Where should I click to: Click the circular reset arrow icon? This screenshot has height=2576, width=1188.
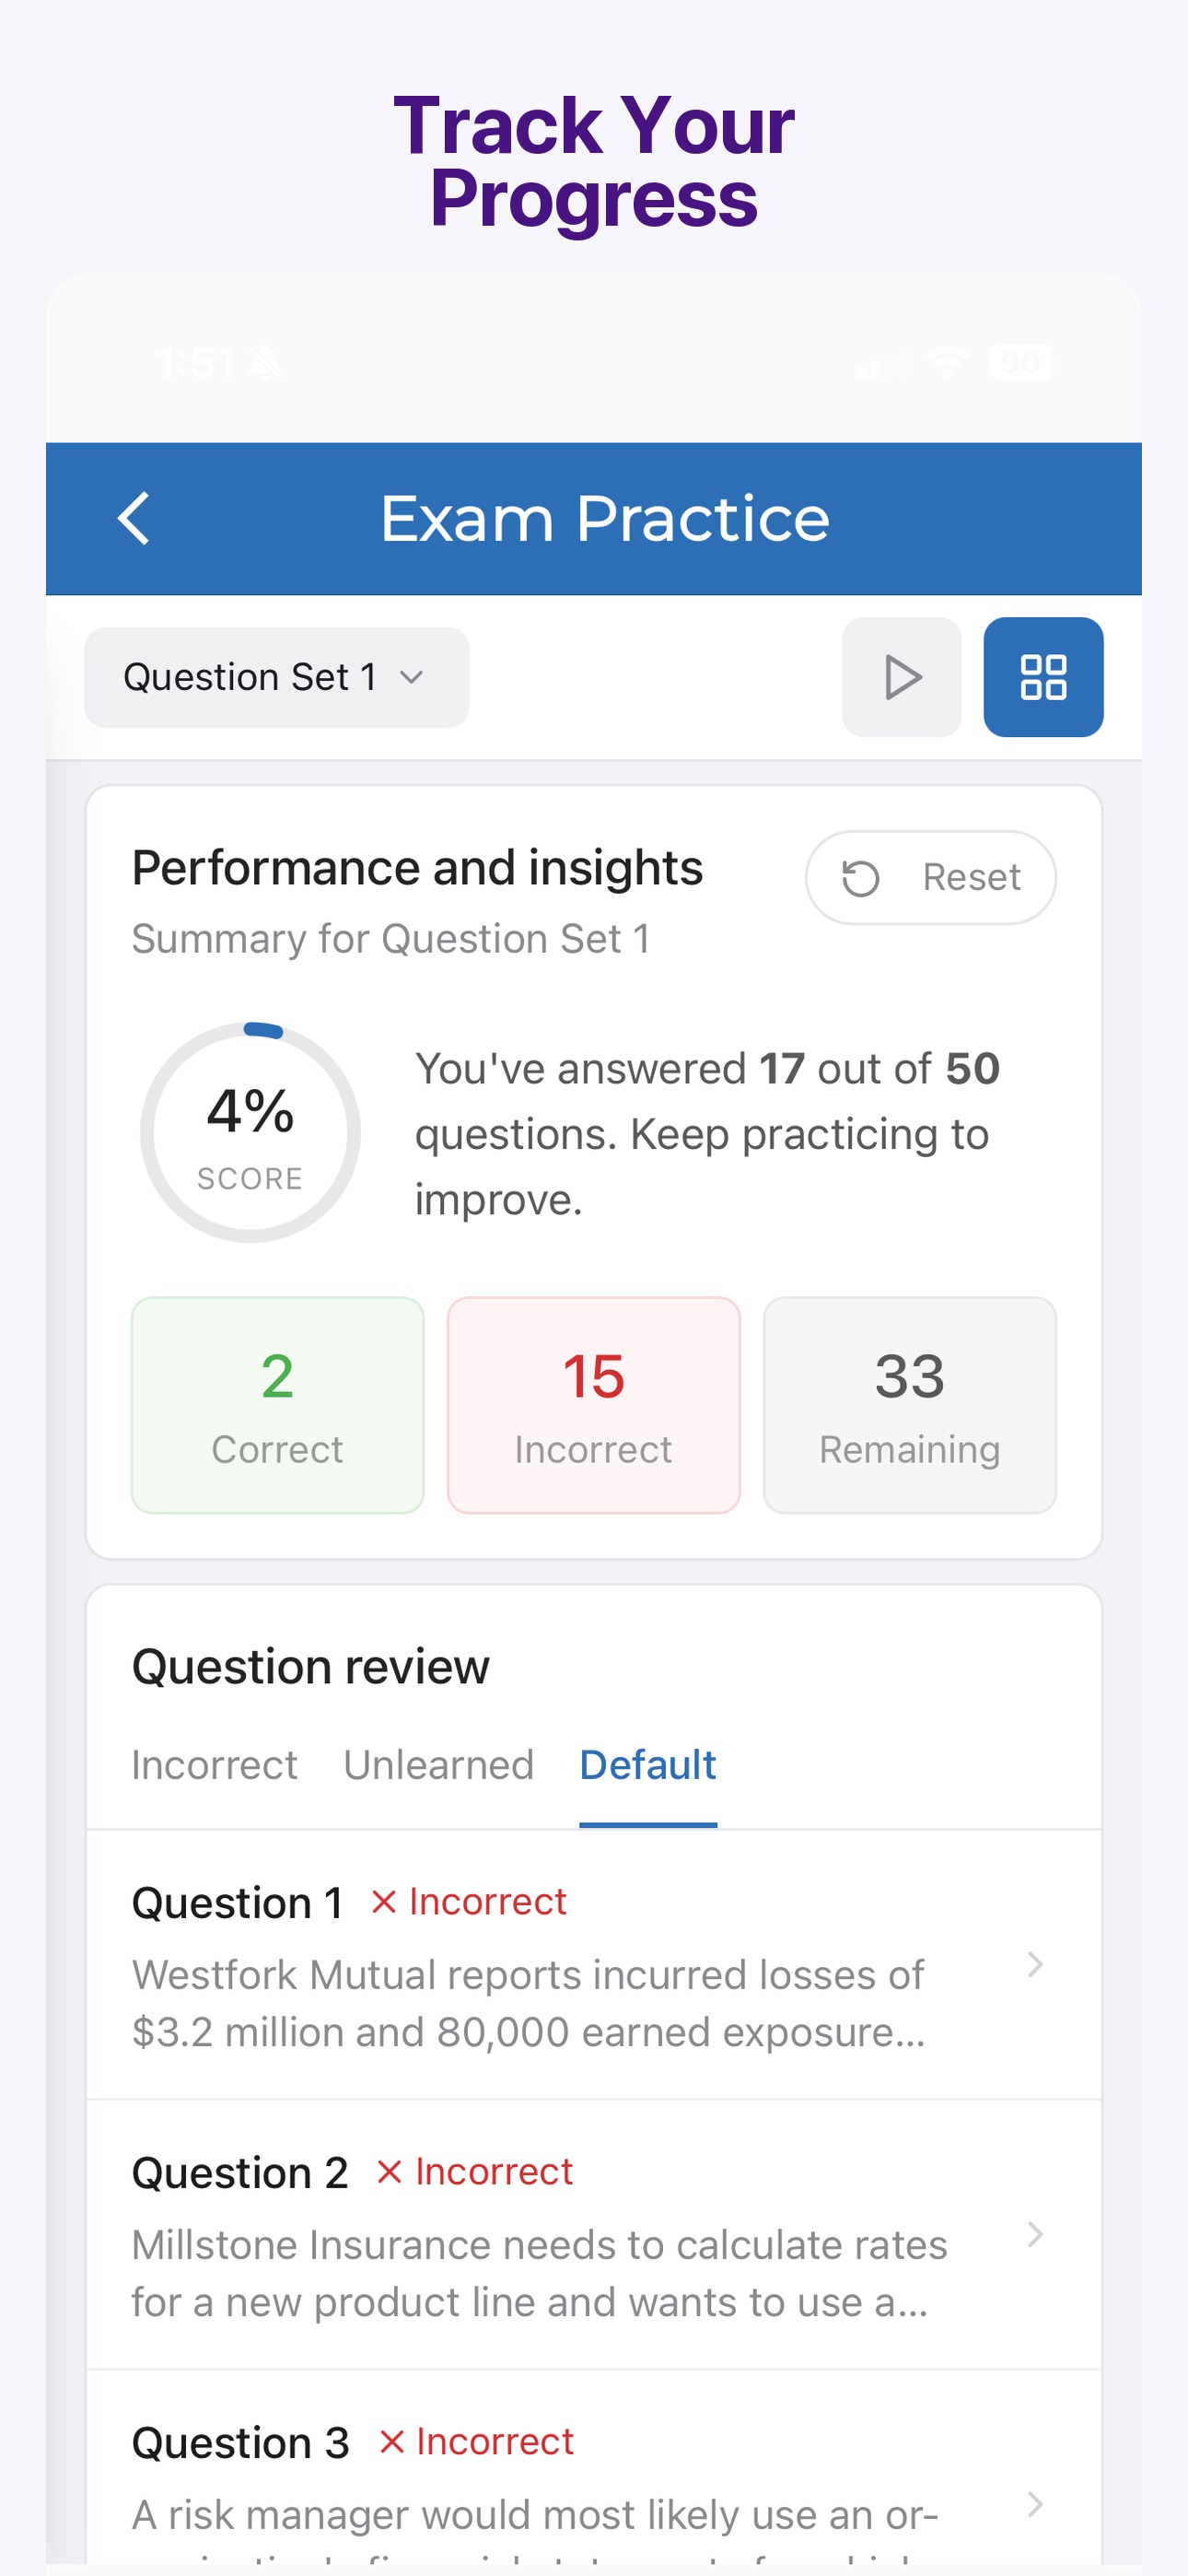click(x=860, y=878)
